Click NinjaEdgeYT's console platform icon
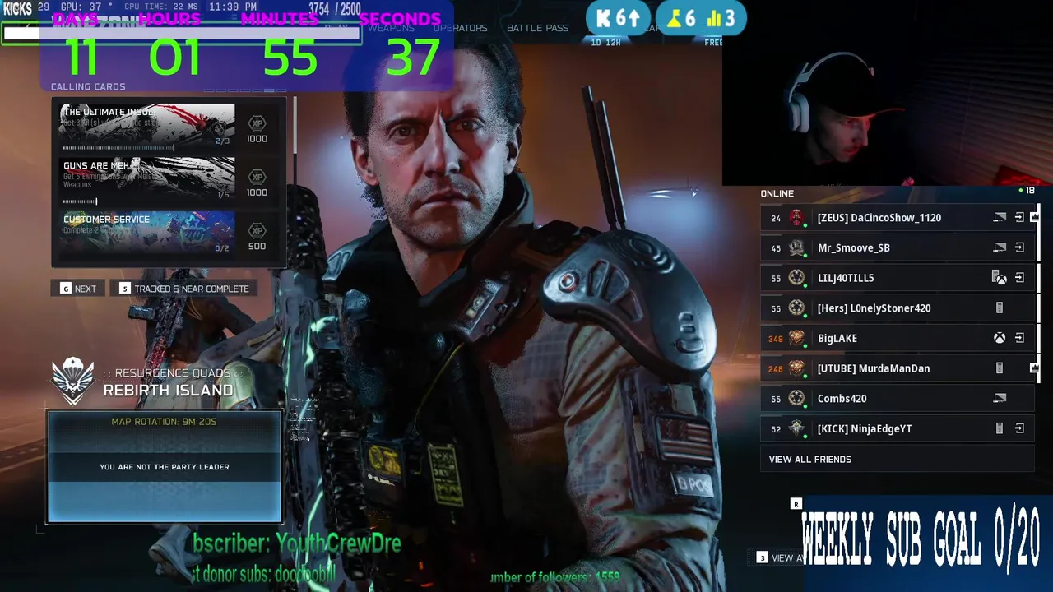1053x592 pixels. (x=1000, y=428)
